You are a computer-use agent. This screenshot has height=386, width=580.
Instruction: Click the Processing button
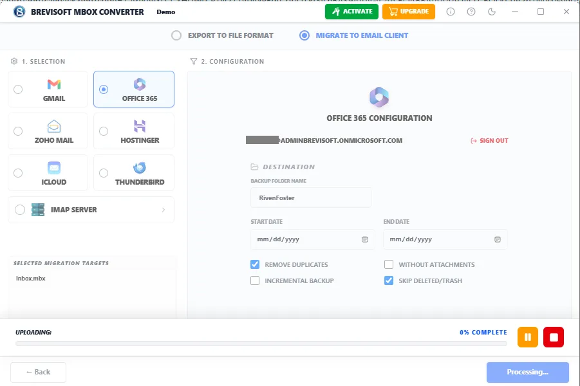[x=527, y=372]
